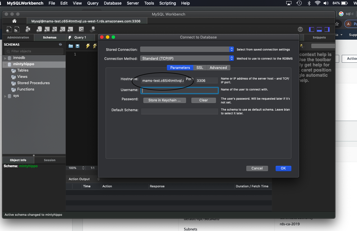Toggle the bottom output panel icon
The width and height of the screenshot is (357, 231).
pos(319,29)
